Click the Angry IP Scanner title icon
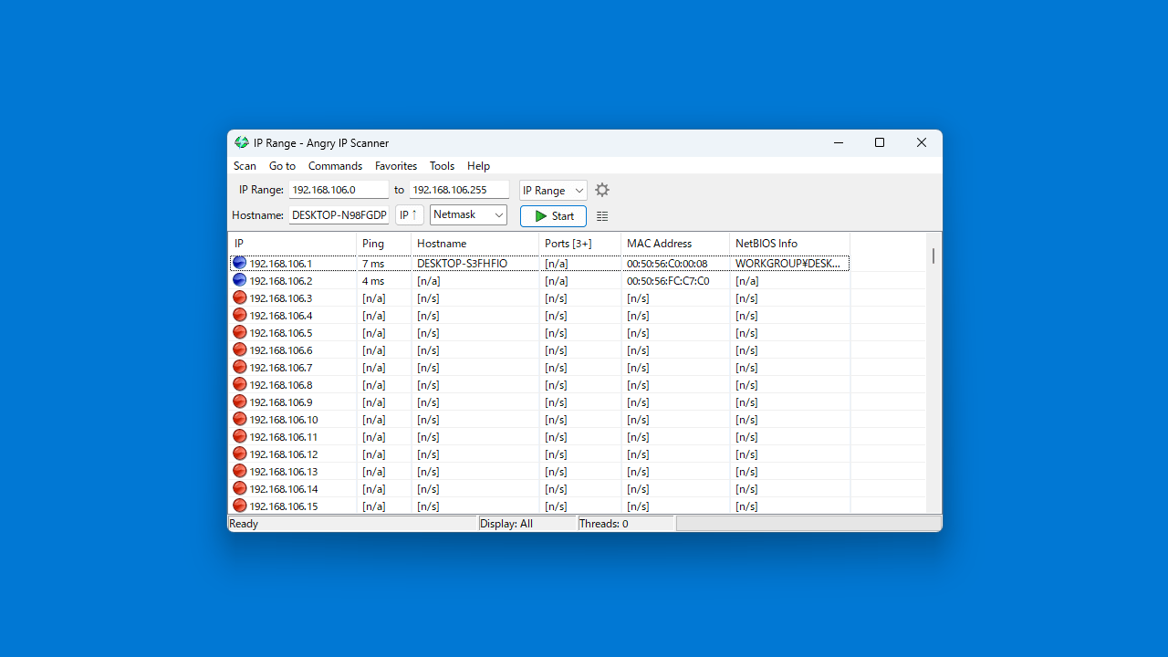The image size is (1168, 657). (x=241, y=142)
